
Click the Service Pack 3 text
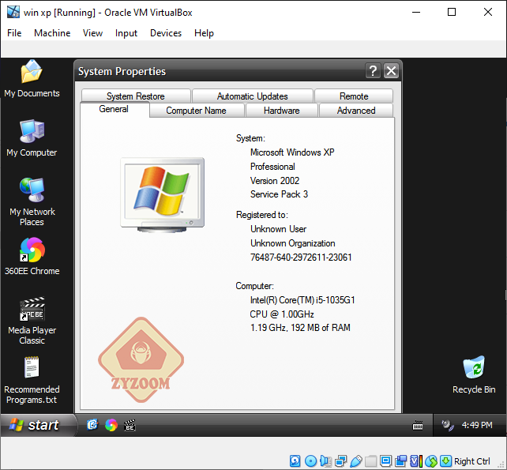point(279,194)
